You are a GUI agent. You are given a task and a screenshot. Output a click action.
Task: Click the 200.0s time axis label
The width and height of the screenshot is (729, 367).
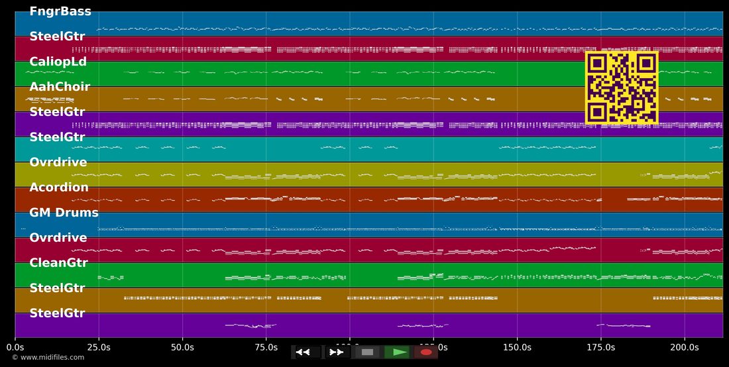685,347
